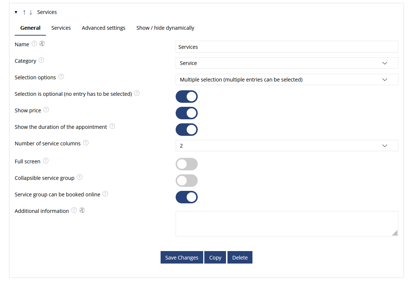
Task: Click the Name input field
Action: pos(287,47)
